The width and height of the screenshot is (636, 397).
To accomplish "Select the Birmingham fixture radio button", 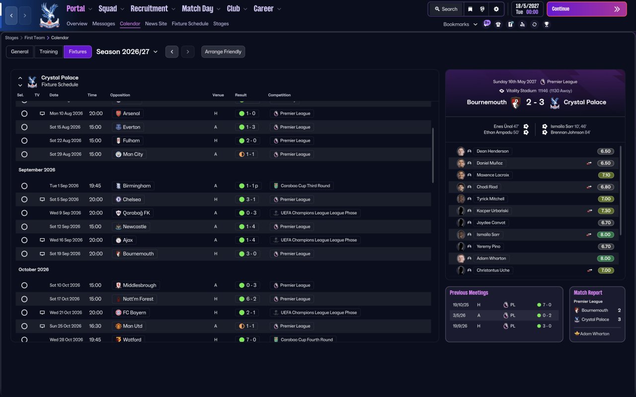I will (x=24, y=186).
